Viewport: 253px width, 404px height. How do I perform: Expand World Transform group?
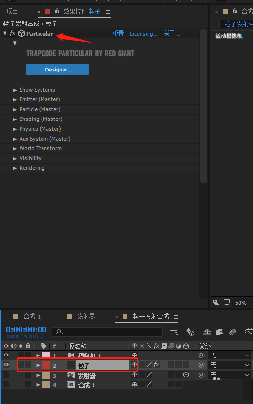(x=15, y=149)
